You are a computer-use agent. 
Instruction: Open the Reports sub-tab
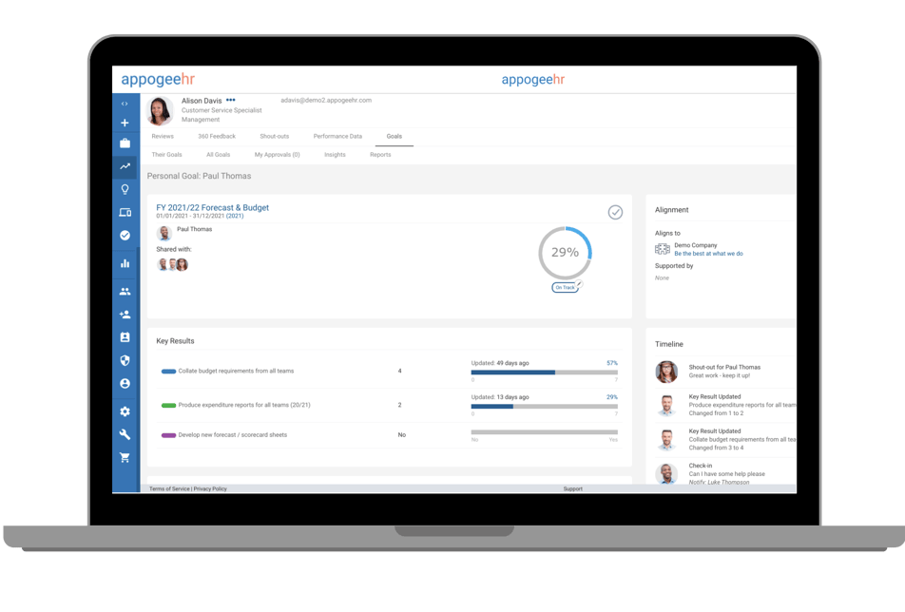380,155
